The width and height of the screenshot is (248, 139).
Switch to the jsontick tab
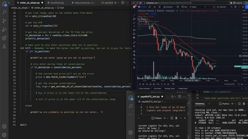click(107, 3)
